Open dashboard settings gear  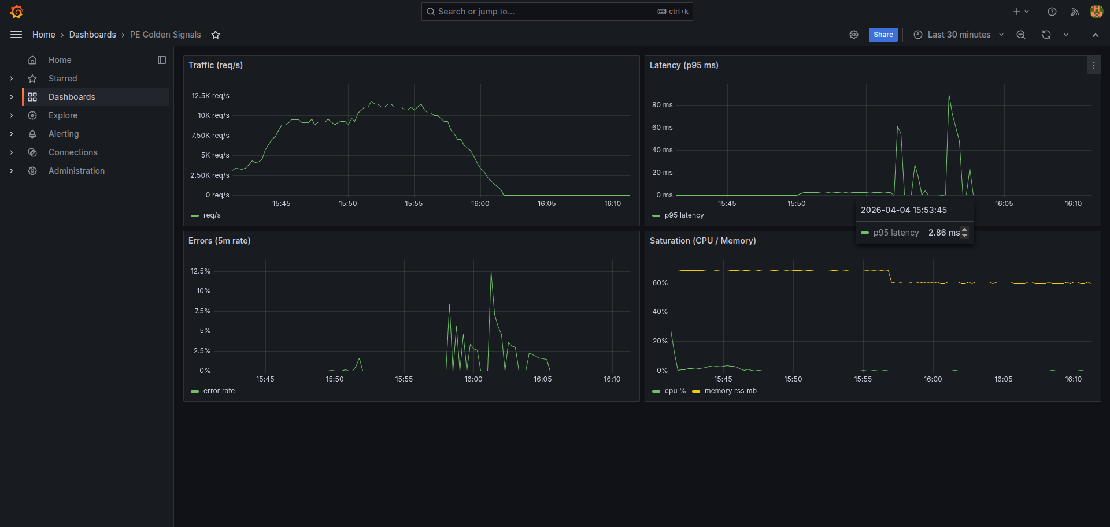click(x=854, y=35)
